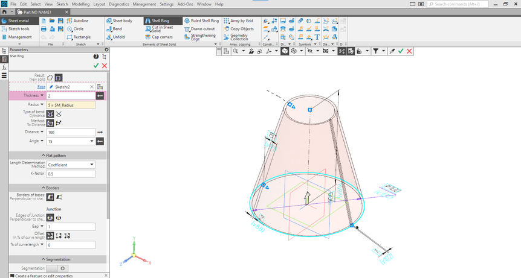Select the Array by Grid tool
Screen dimensions: 521x278
pyautogui.click(x=239, y=21)
